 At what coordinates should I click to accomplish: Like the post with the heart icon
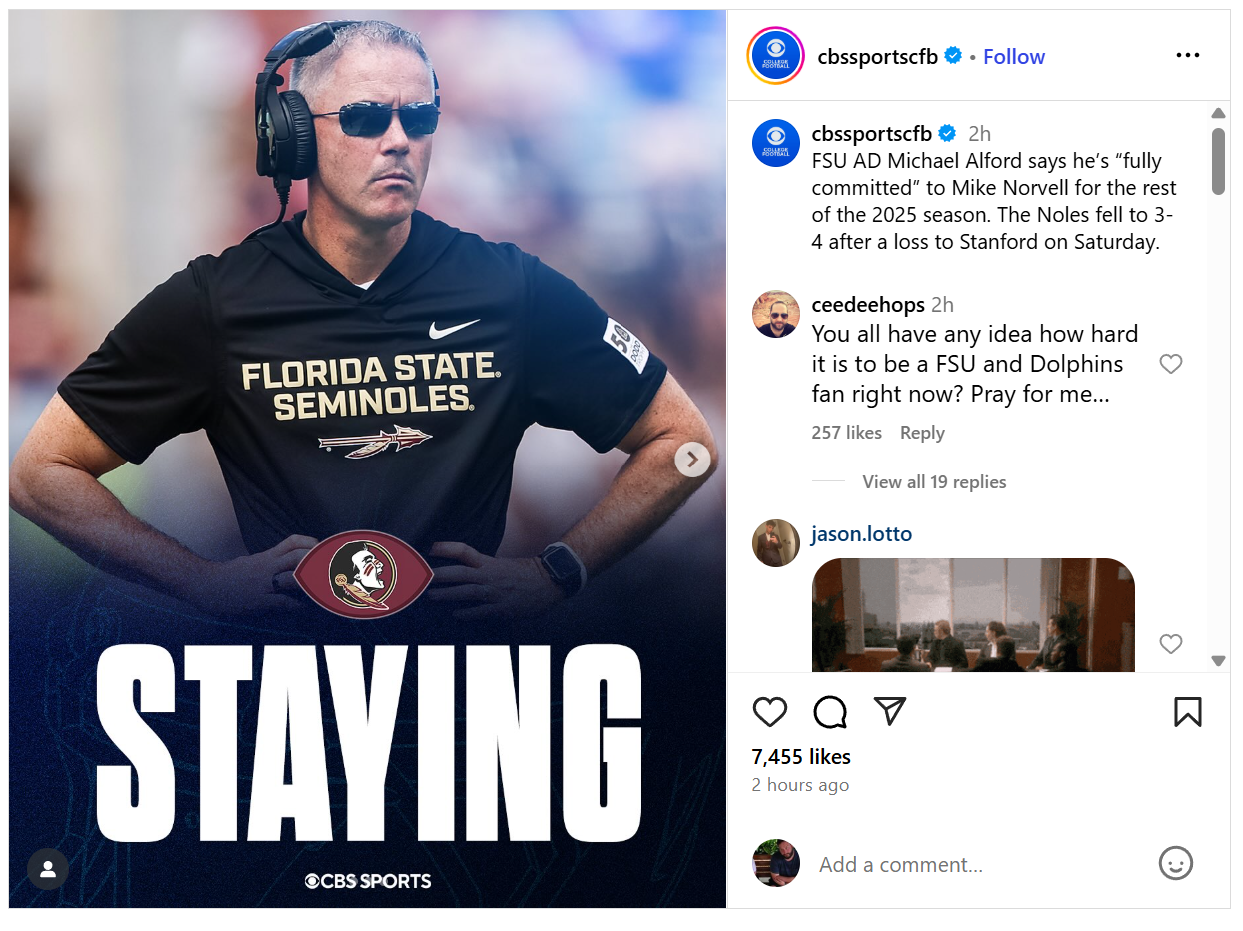pyautogui.click(x=769, y=712)
